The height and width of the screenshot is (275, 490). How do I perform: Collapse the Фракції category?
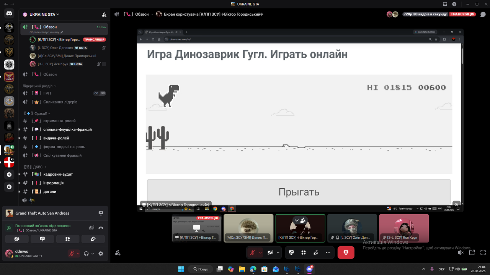point(37,113)
